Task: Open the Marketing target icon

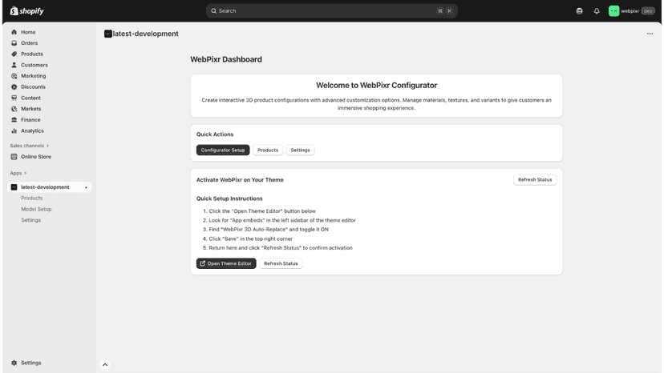Action: (14, 76)
